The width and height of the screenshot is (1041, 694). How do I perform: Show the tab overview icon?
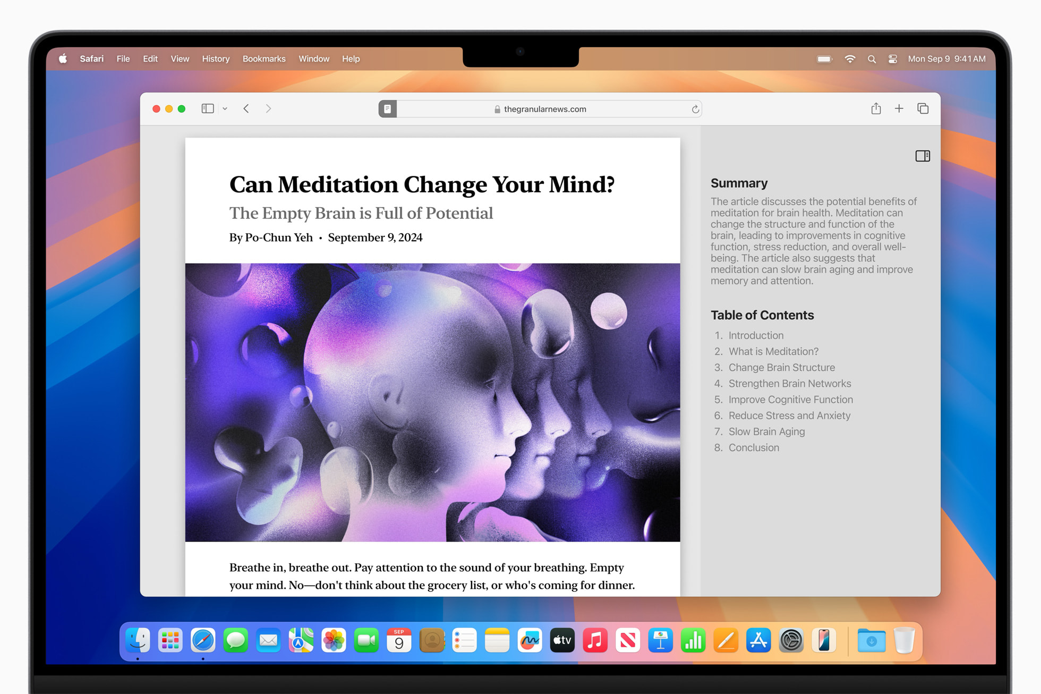click(x=923, y=108)
